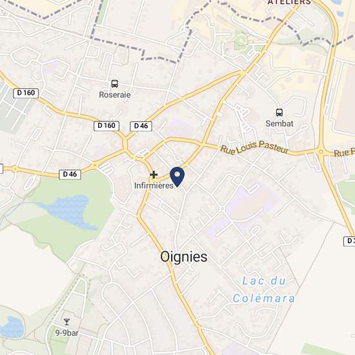The width and height of the screenshot is (355, 355).
Task: Click the D 46 shield beside the park
Action: click(70, 174)
